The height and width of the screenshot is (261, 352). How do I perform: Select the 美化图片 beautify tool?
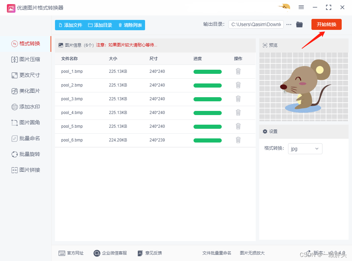click(x=25, y=91)
